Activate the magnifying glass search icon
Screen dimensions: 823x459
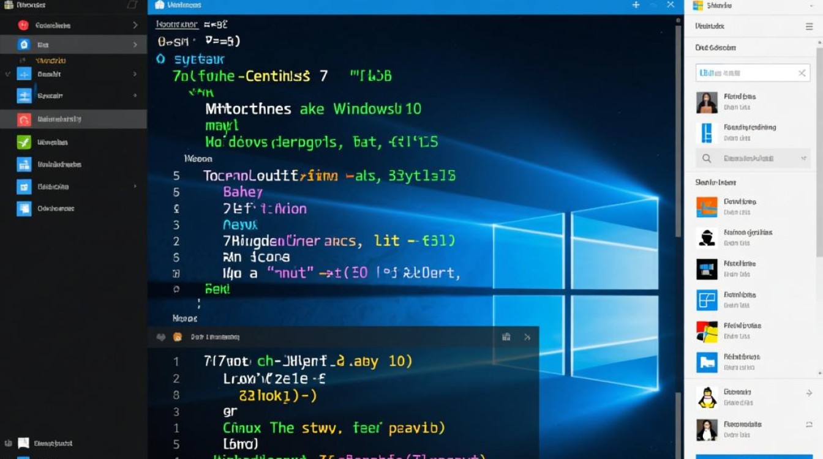[706, 158]
